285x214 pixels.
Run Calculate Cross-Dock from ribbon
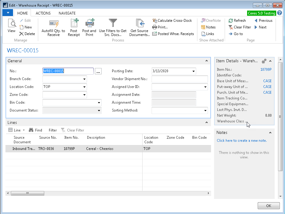[x=172, y=21]
